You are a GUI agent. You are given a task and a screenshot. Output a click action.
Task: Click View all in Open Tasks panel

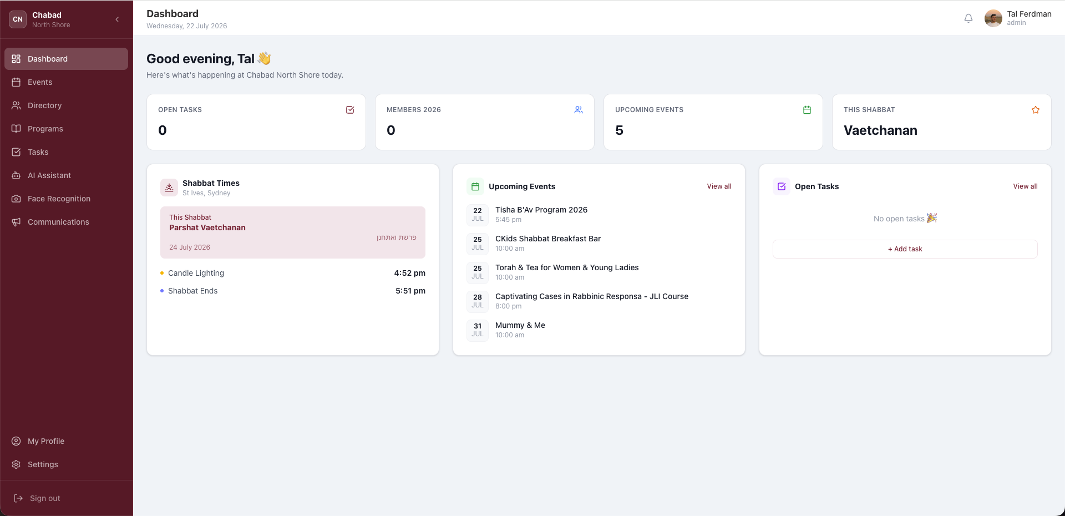(x=1025, y=186)
